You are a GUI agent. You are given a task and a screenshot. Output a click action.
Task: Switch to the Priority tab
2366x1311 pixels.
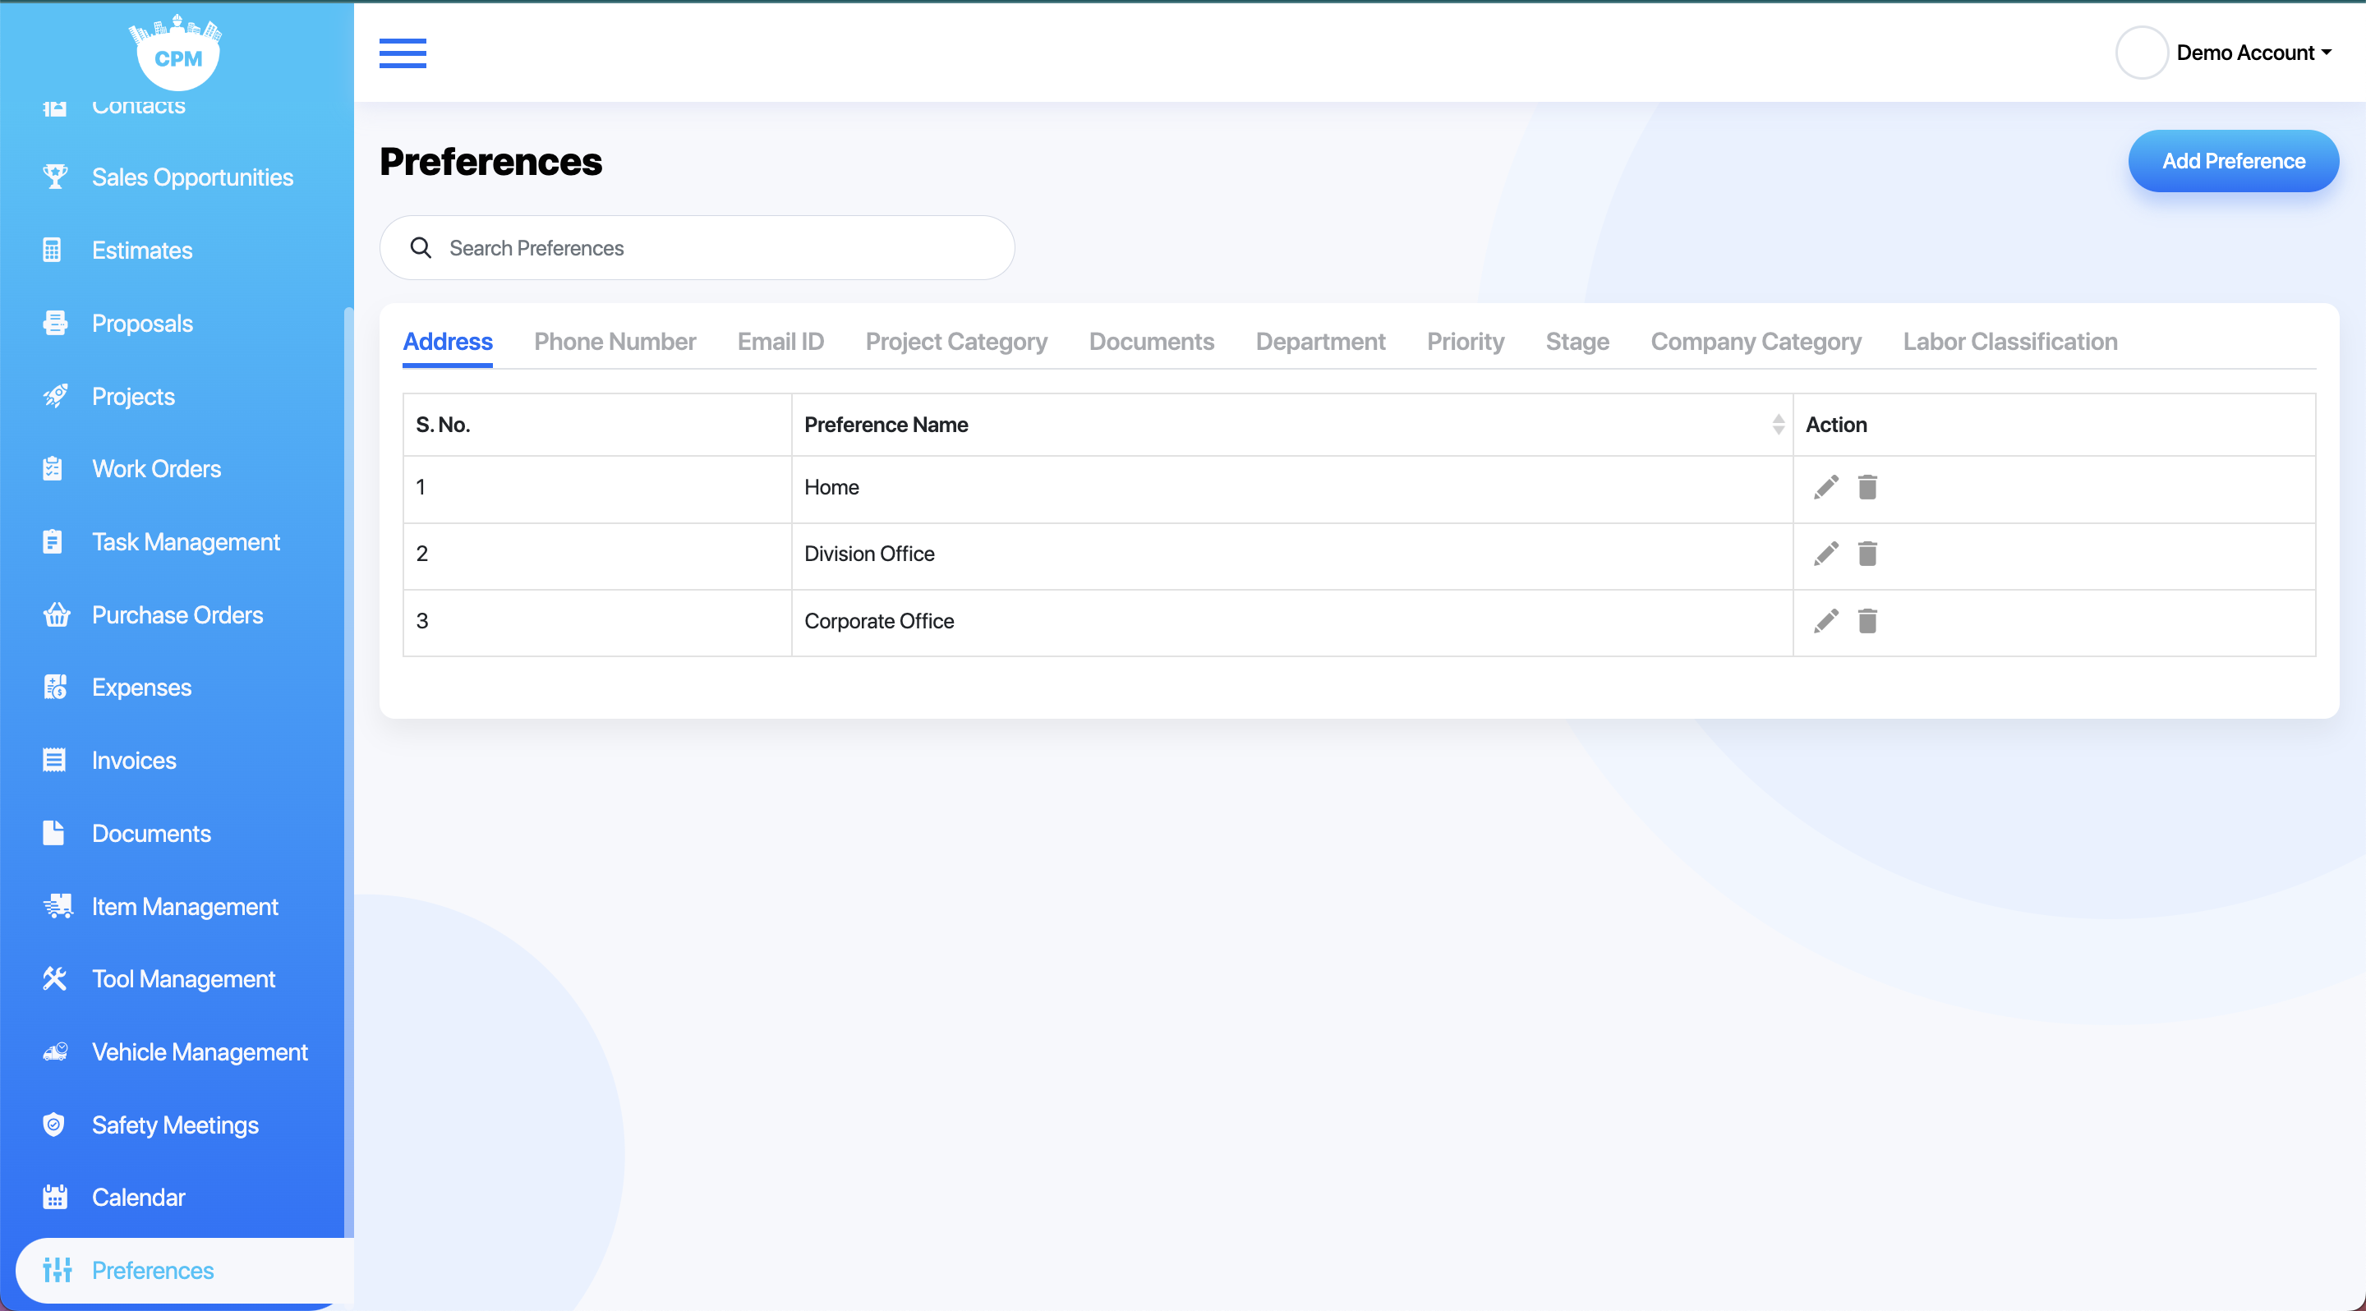[x=1465, y=342]
